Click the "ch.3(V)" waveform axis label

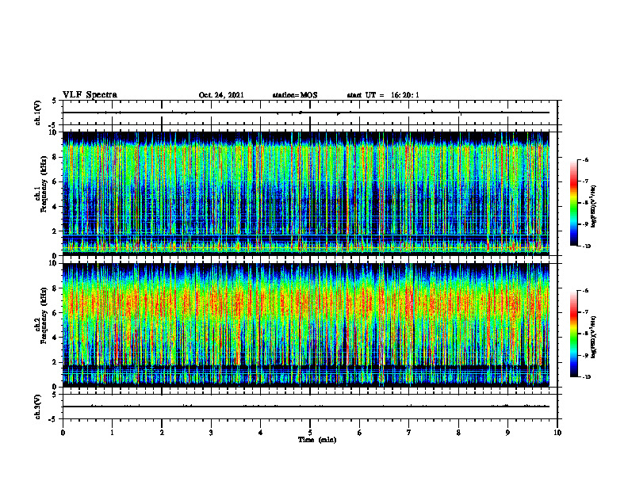coord(37,407)
